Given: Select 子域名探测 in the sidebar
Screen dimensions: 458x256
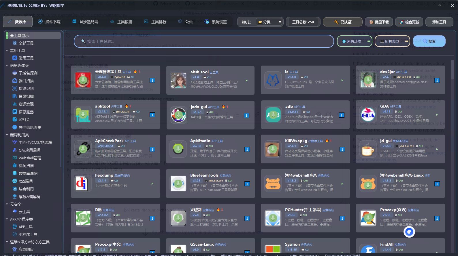Looking at the screenshot, I should [28, 73].
